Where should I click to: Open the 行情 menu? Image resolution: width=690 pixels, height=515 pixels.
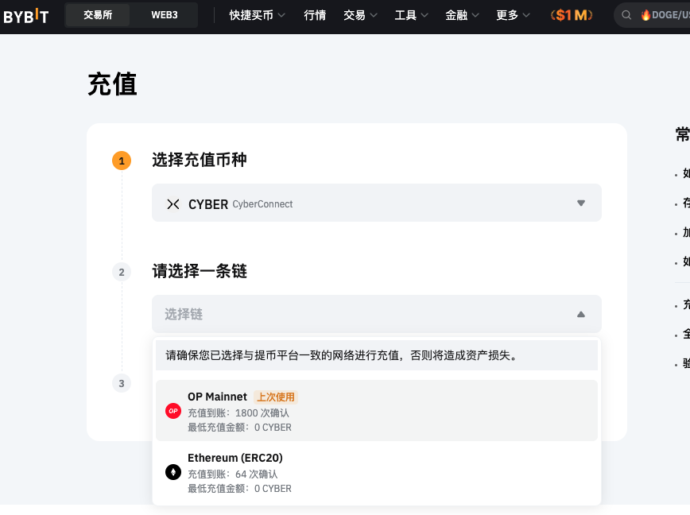pos(315,14)
